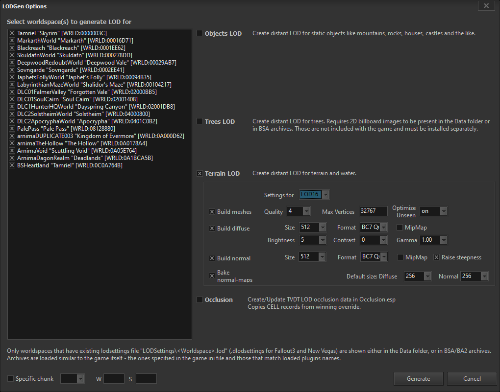The height and width of the screenshot is (392, 500).
Task: Uncheck Build meshes option
Action: pyautogui.click(x=212, y=212)
